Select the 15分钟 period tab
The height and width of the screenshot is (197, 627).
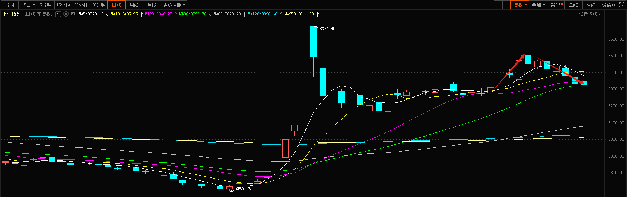click(x=63, y=5)
